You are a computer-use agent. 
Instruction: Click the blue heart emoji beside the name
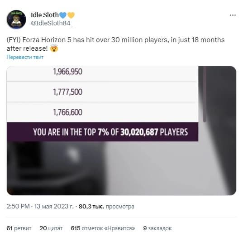pos(63,15)
